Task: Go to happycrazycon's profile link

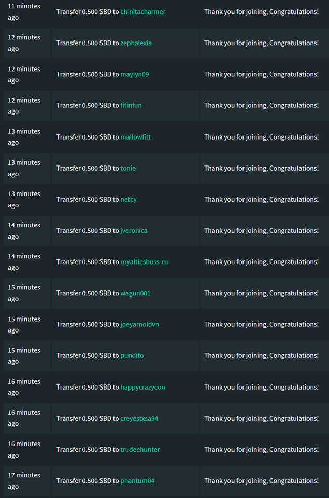Action: point(143,387)
